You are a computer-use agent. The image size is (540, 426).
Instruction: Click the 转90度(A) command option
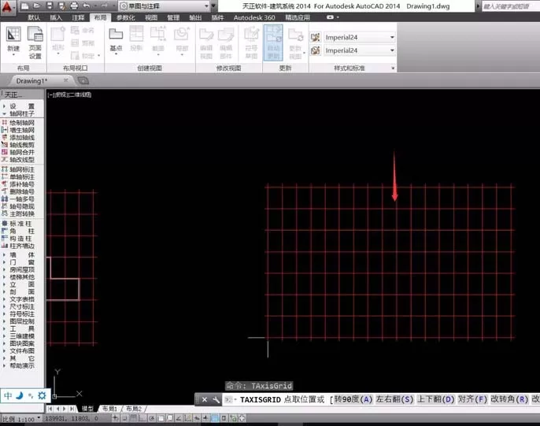pyautogui.click(x=353, y=399)
